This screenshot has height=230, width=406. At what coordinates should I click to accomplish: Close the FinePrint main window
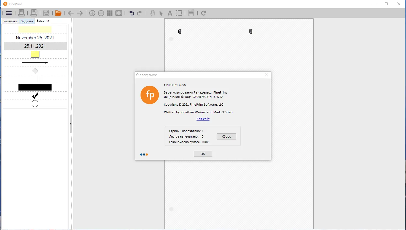click(399, 4)
